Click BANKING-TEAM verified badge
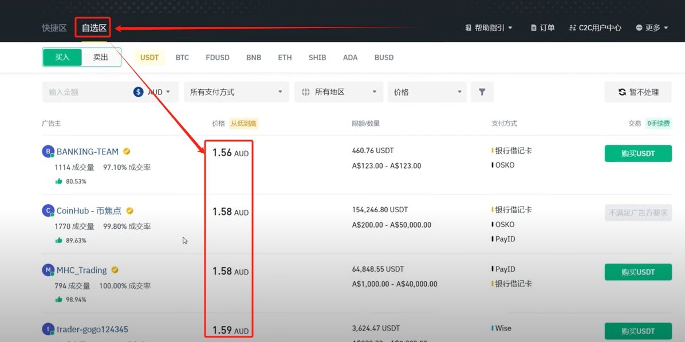 click(x=127, y=152)
